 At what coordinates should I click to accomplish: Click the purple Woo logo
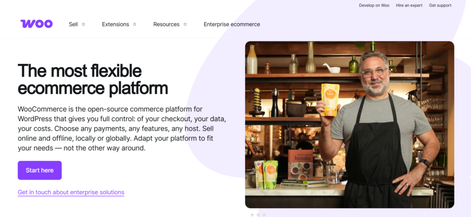36,24
